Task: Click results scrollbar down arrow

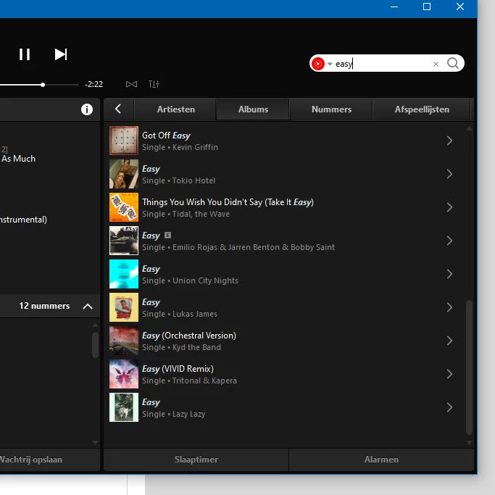Action: click(469, 443)
